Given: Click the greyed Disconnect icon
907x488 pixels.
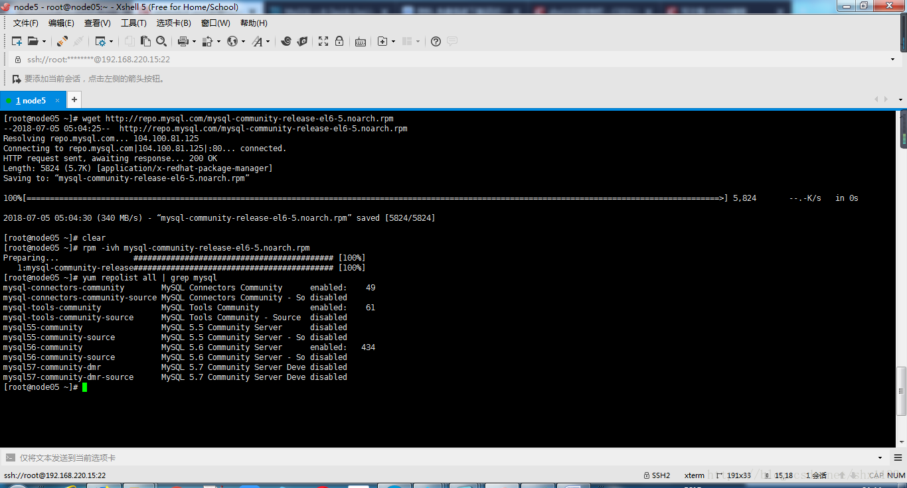Looking at the screenshot, I should click(x=78, y=41).
